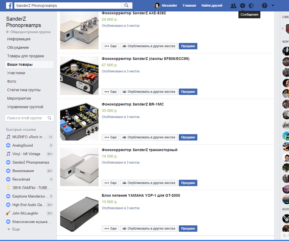Click Alexander's profile avatar picture

[157, 6]
